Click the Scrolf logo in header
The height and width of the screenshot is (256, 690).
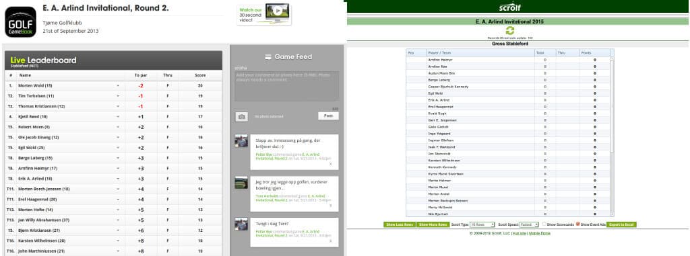[509, 7]
